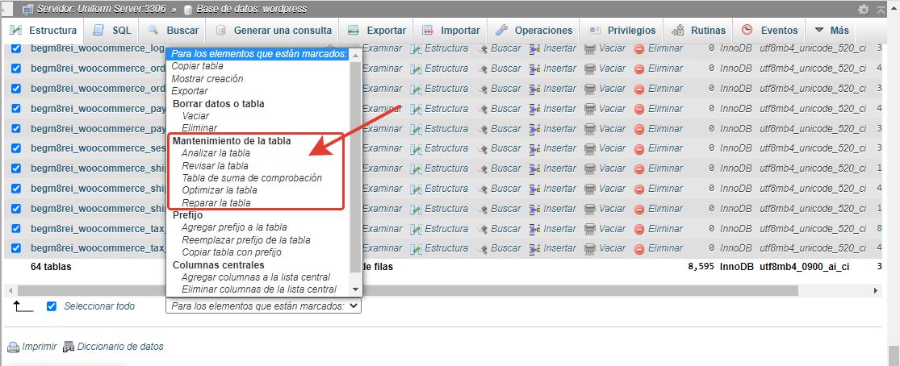The width and height of the screenshot is (900, 366).
Task: Select Agregar prefijo a la tabla option
Action: point(234,227)
